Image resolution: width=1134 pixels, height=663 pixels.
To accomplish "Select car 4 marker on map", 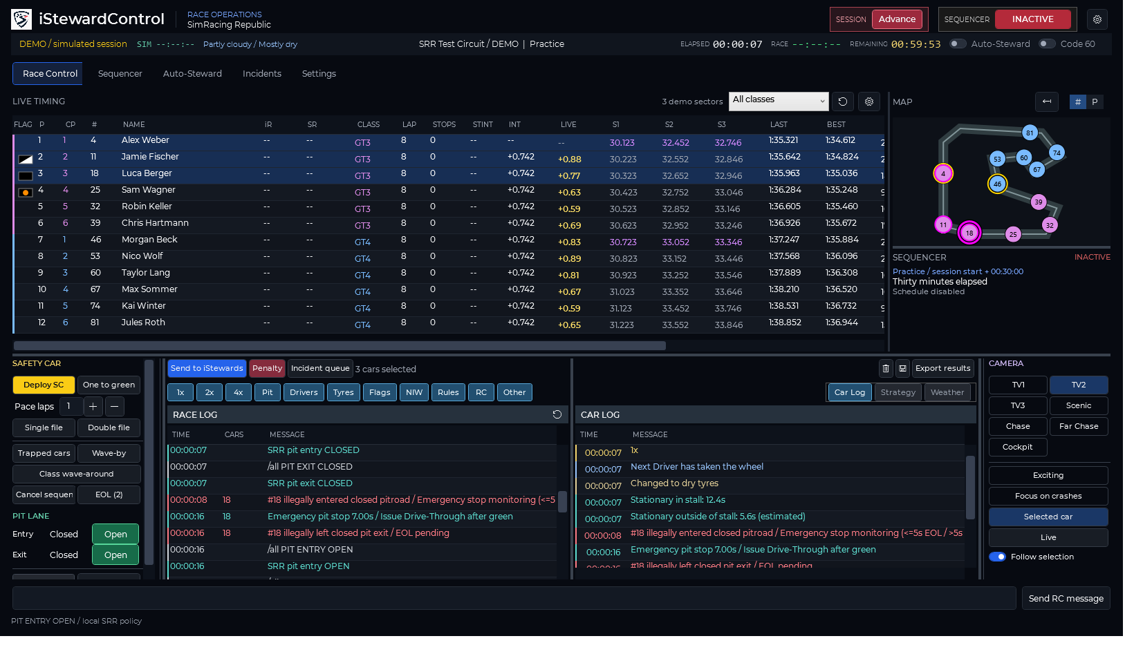I will [x=943, y=173].
